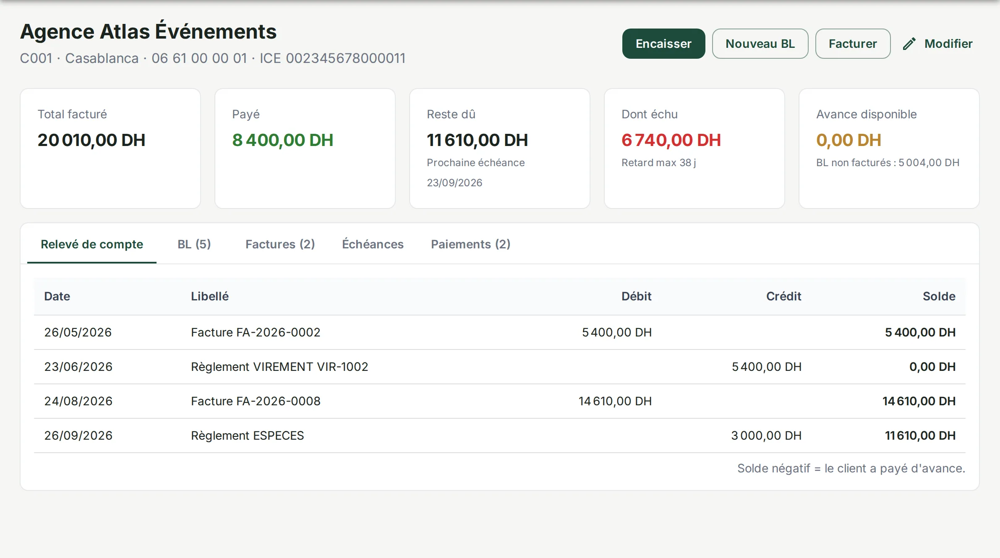
Task: Select Facture FA-2026-0008 row label
Action: tap(256, 401)
